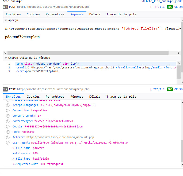Collapse the Aperçu section
Screen dimensions: 183x176
[6, 20]
